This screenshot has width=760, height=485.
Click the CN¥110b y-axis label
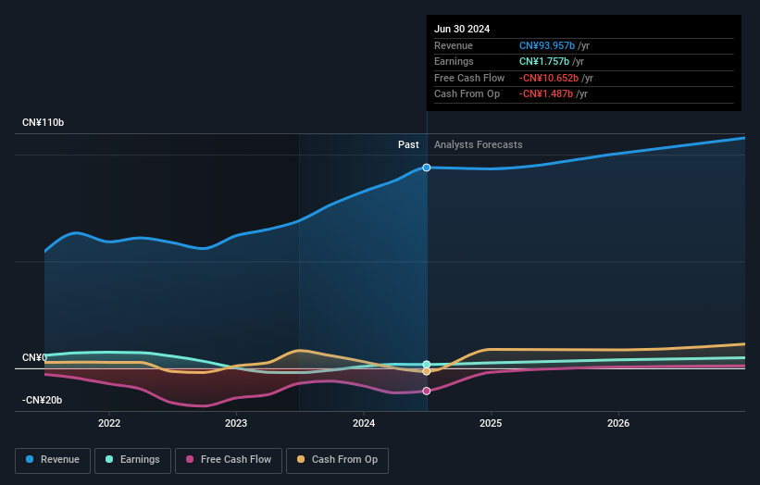pos(44,122)
